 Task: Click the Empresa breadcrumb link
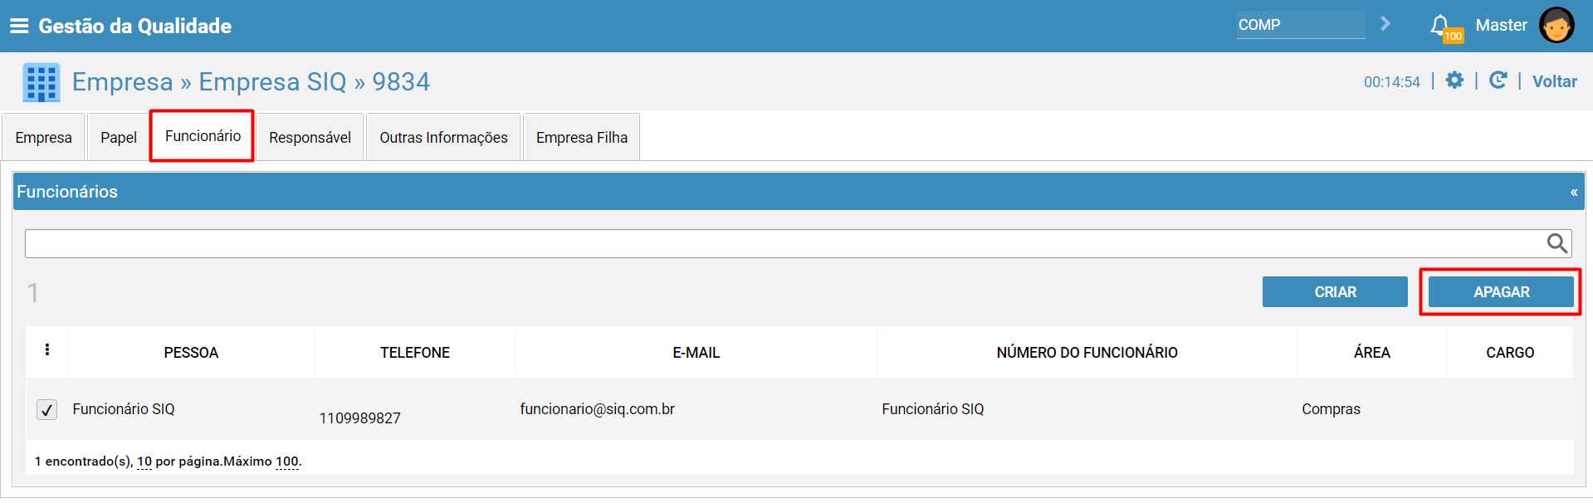pos(122,81)
